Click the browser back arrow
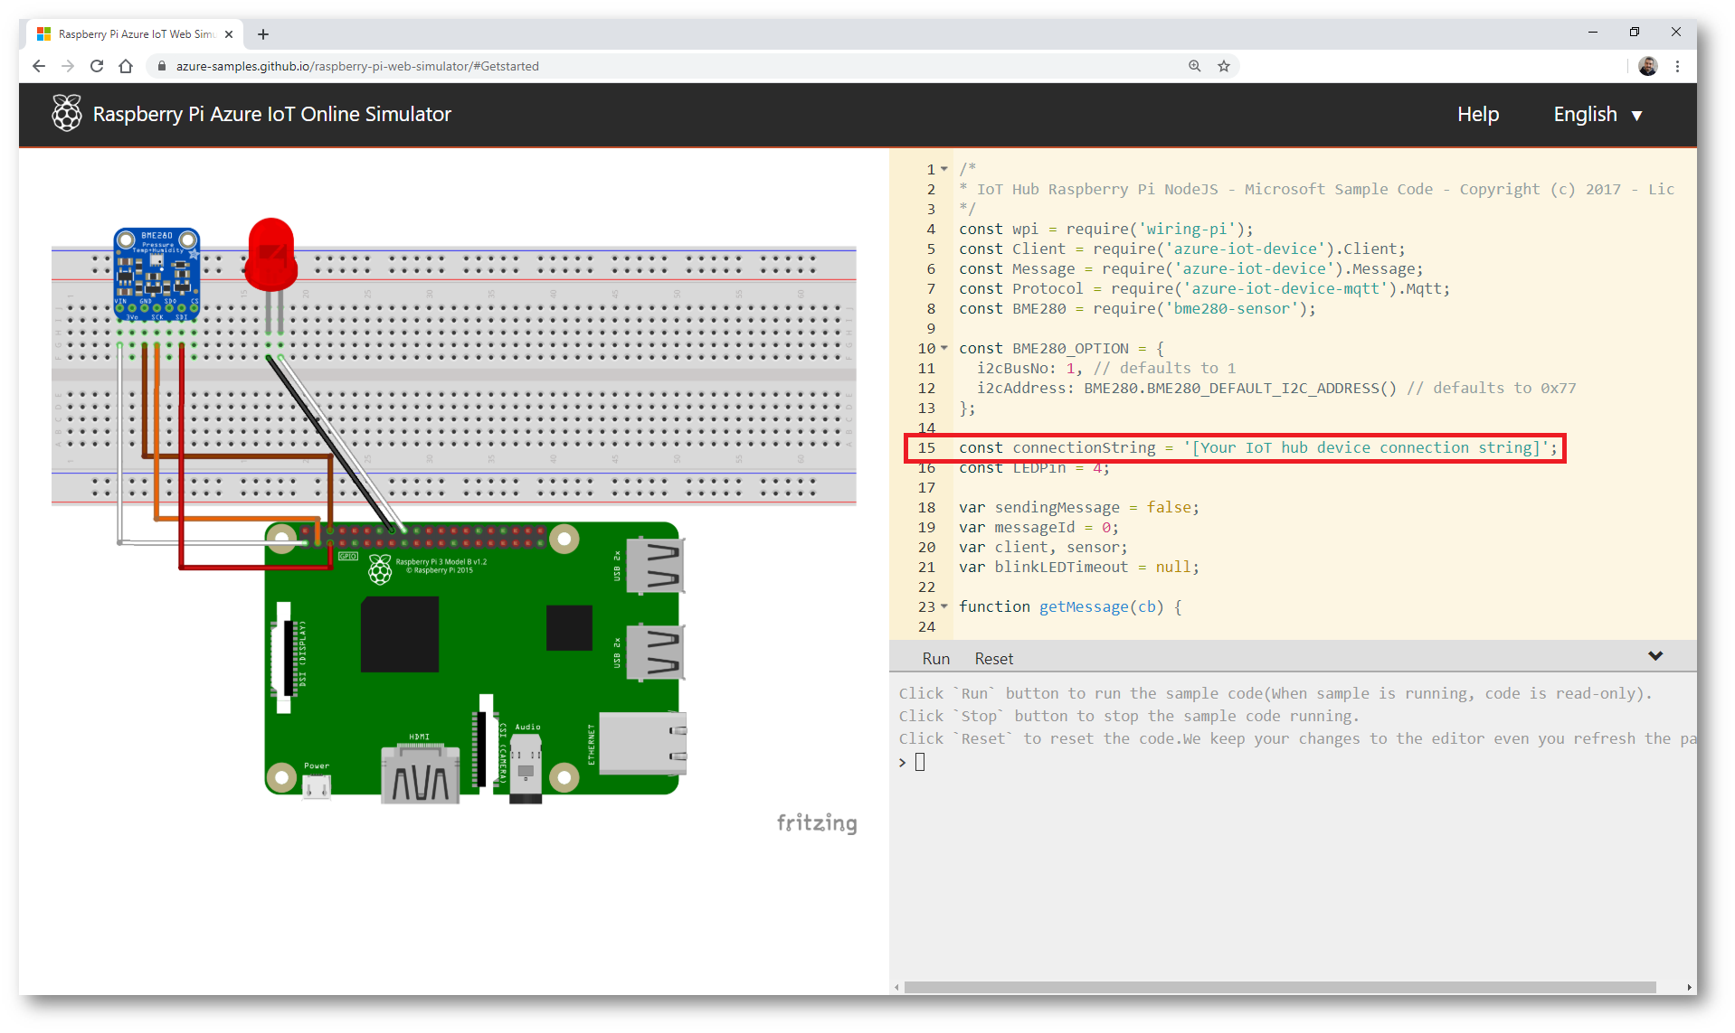The image size is (1735, 1033). click(39, 66)
